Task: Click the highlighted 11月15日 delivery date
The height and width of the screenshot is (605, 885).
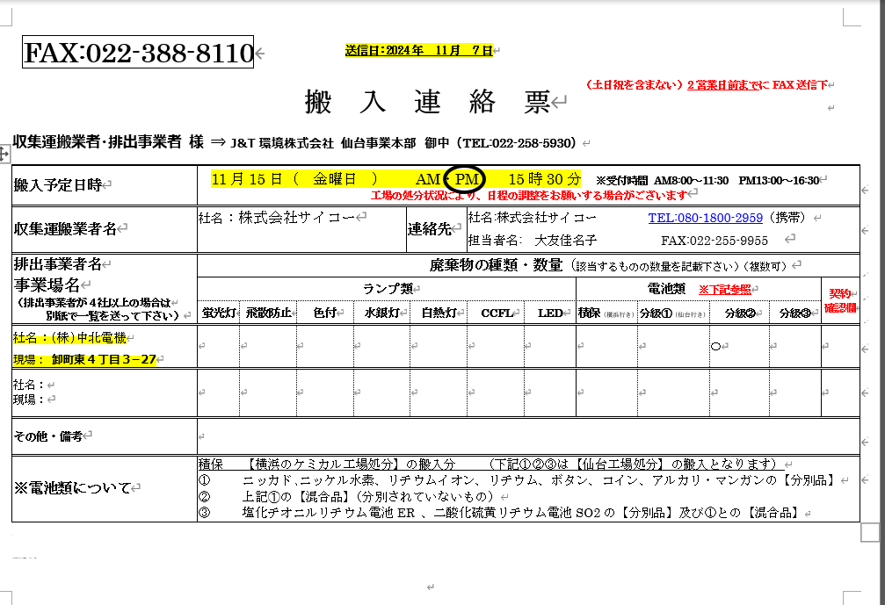Action: (x=247, y=179)
